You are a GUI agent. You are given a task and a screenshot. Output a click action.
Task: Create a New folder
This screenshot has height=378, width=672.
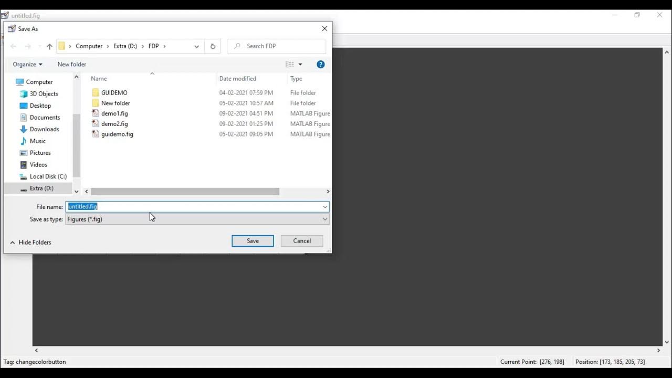point(72,64)
